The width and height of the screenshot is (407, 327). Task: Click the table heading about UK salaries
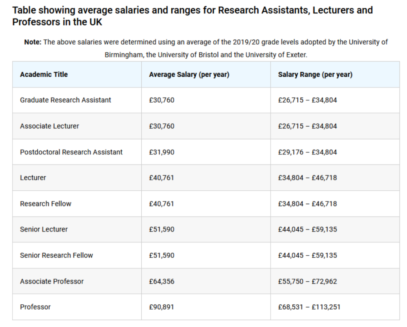click(192, 16)
